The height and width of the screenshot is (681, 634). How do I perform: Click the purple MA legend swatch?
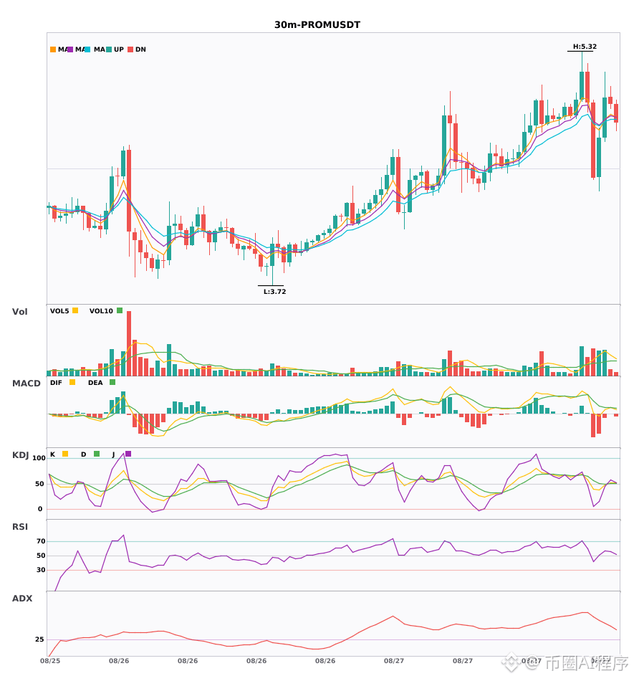pos(70,49)
